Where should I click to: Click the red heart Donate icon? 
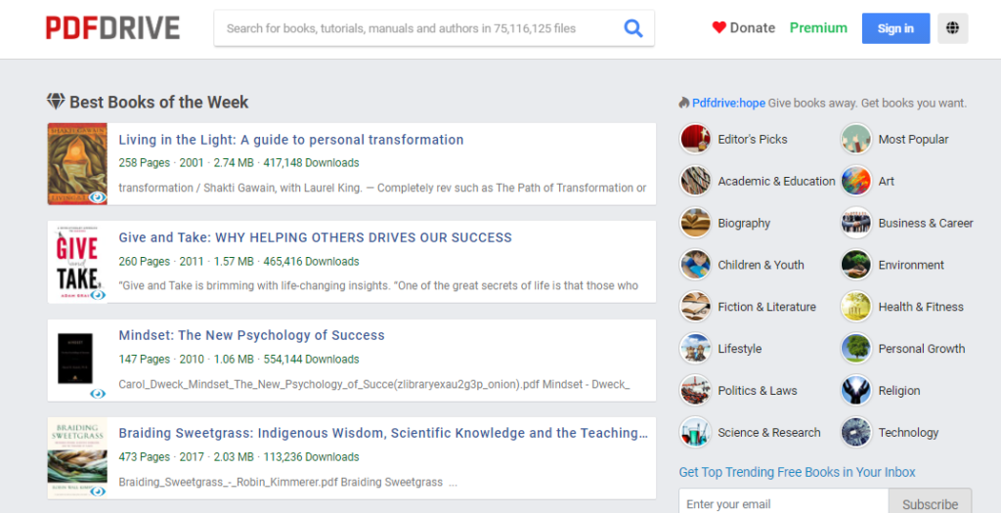click(718, 27)
